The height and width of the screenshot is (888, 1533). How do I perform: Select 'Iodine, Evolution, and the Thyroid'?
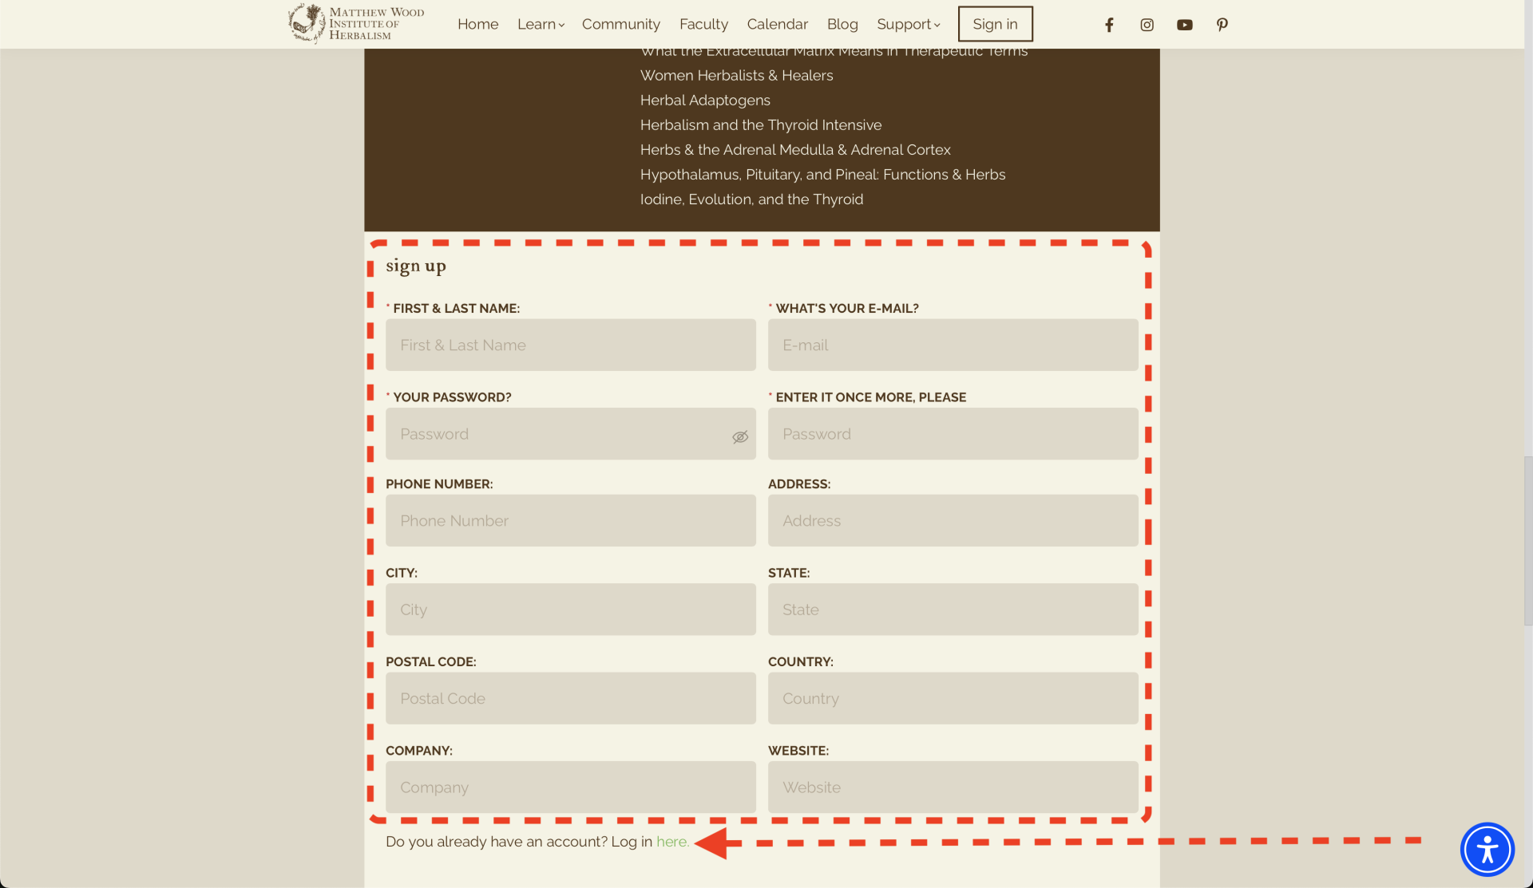click(x=751, y=199)
